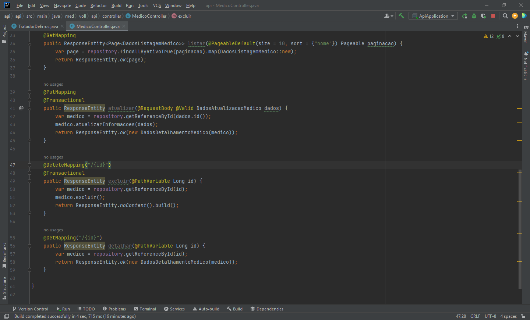Open the Tools menu
Image resolution: width=530 pixels, height=320 pixels.
[143, 6]
